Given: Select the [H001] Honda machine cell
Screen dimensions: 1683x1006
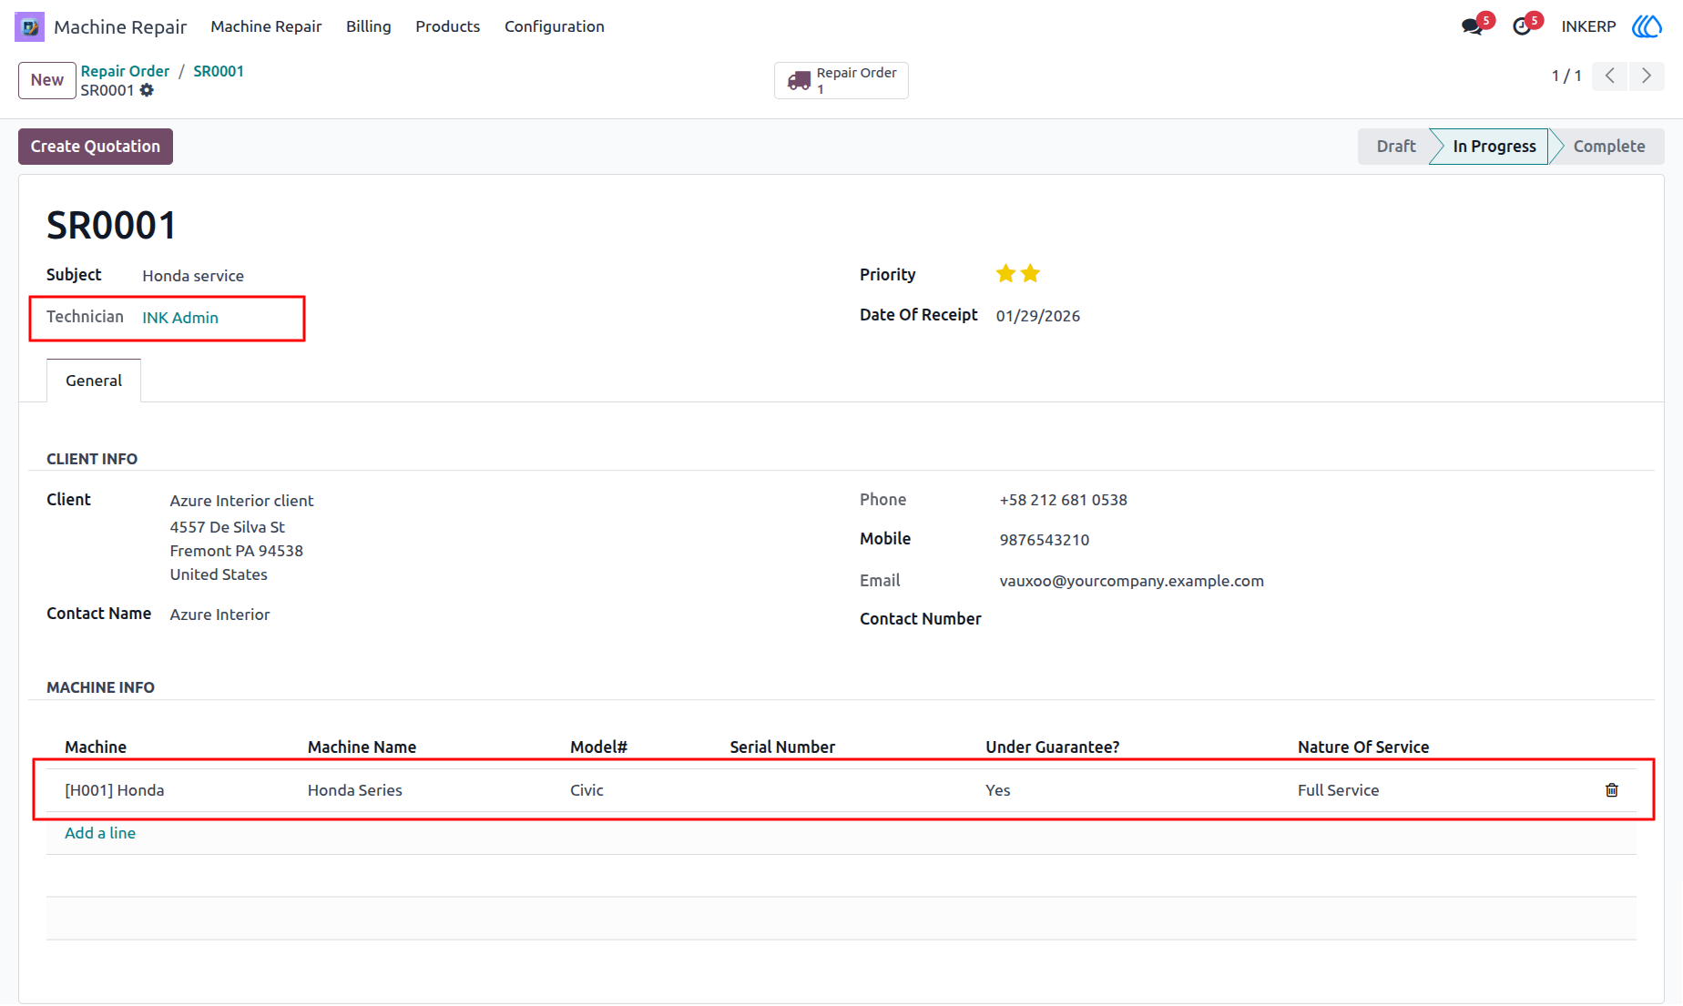Looking at the screenshot, I should pyautogui.click(x=115, y=790).
